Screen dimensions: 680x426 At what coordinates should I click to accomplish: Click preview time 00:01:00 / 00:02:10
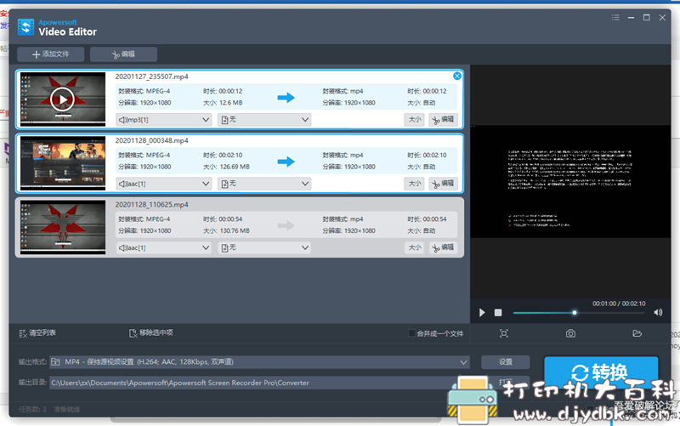tap(619, 304)
